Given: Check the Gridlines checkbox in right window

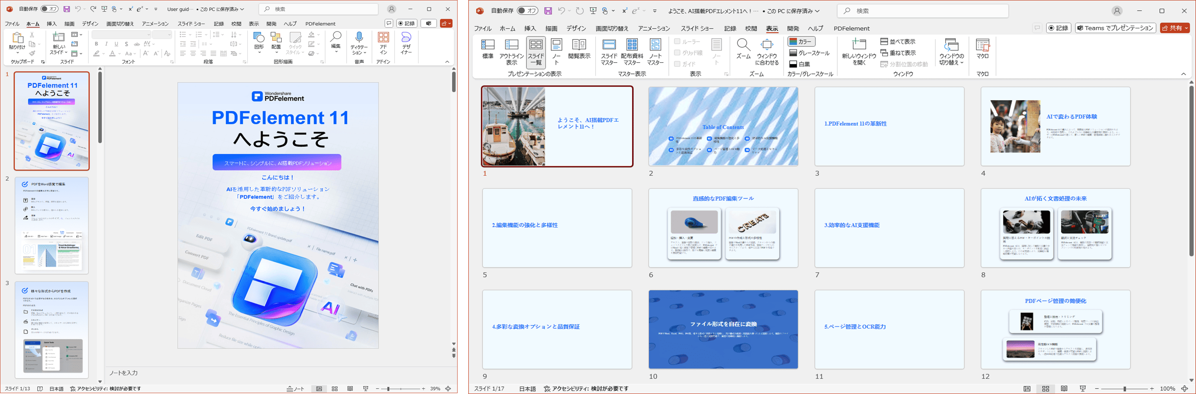Looking at the screenshot, I should click(x=677, y=53).
